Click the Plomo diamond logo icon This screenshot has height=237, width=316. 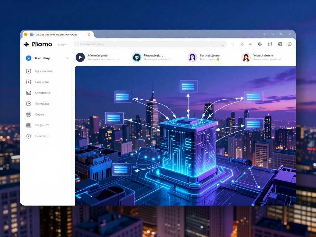pos(27,44)
